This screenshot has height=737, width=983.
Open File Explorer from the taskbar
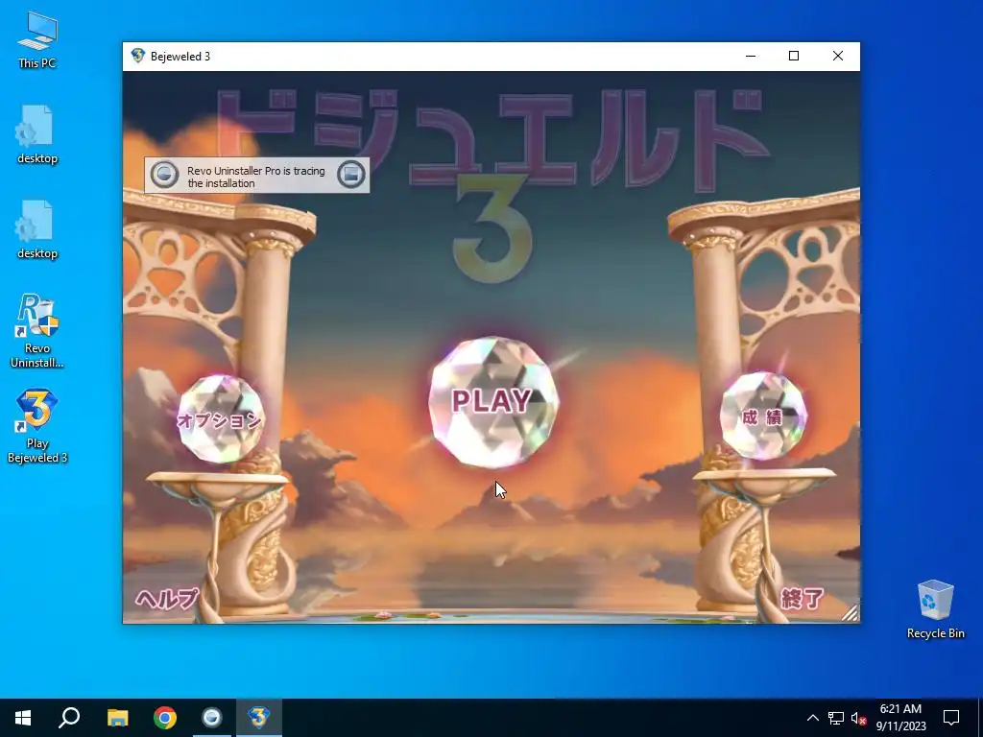117,718
